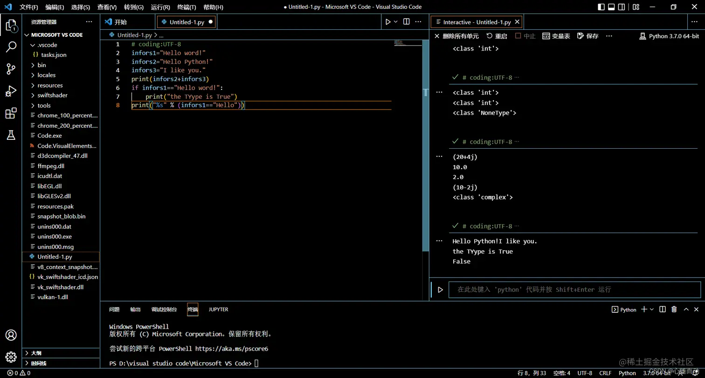Image resolution: width=705 pixels, height=378 pixels.
Task: Switch to the JUPYTER panel tab
Action: 219,309
